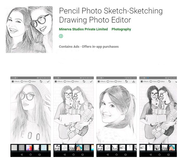Tap Android home circle in single glasses-girl screenshot

30,154
